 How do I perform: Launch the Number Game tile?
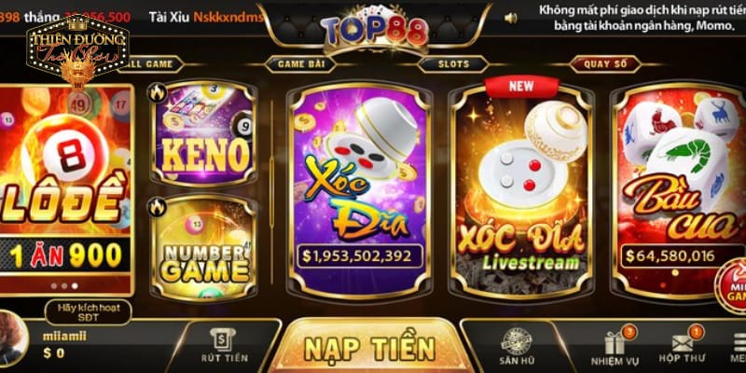[x=203, y=247]
